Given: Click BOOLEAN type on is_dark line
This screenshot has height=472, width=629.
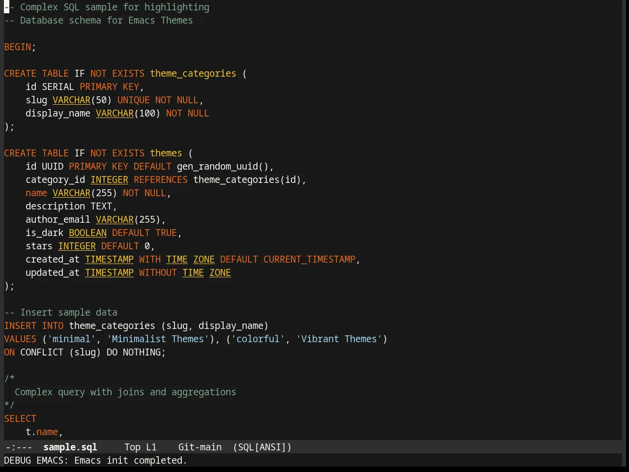Looking at the screenshot, I should pos(88,233).
